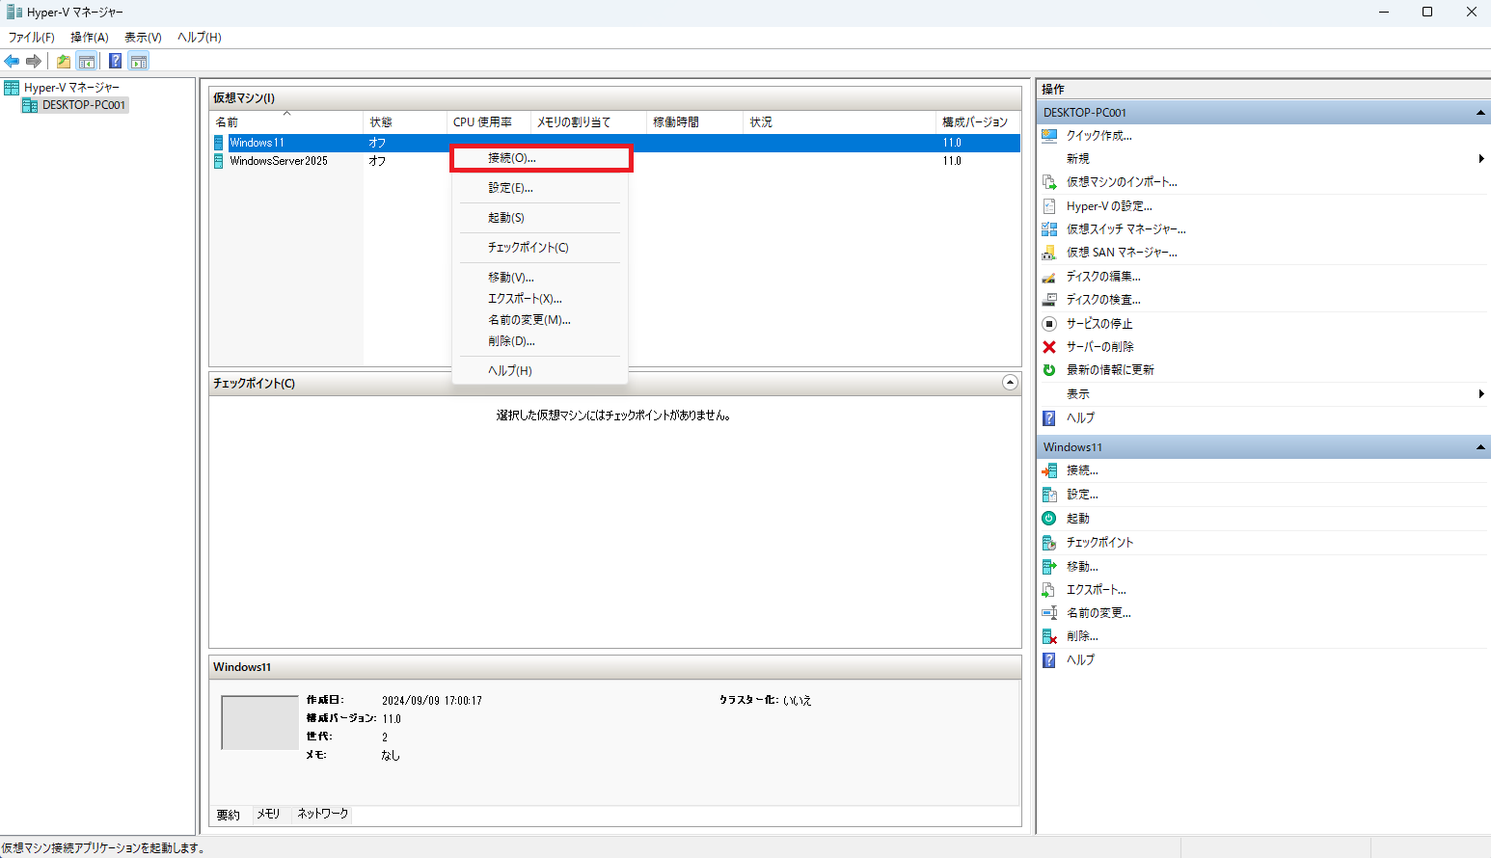
Task: Click the 稼働時間 column header
Action: pyautogui.click(x=695, y=122)
